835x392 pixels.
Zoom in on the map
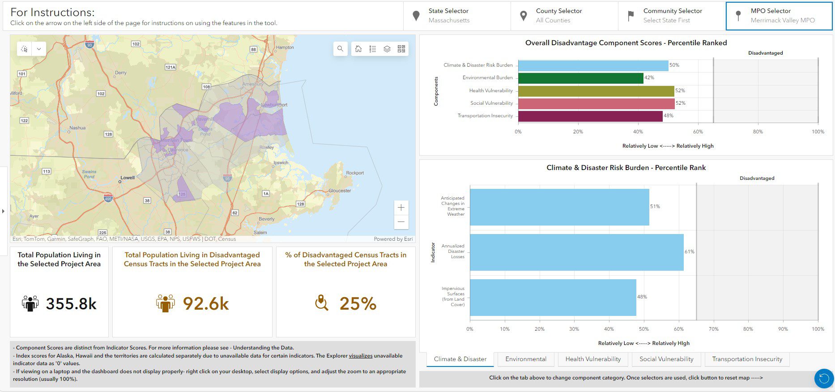pyautogui.click(x=401, y=208)
